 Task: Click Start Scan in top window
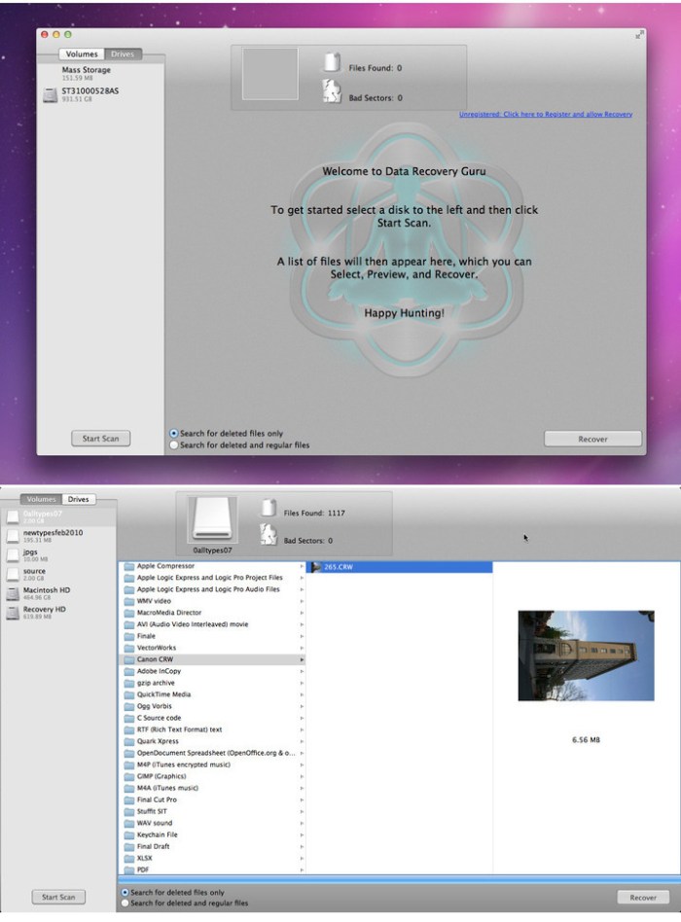tap(100, 439)
